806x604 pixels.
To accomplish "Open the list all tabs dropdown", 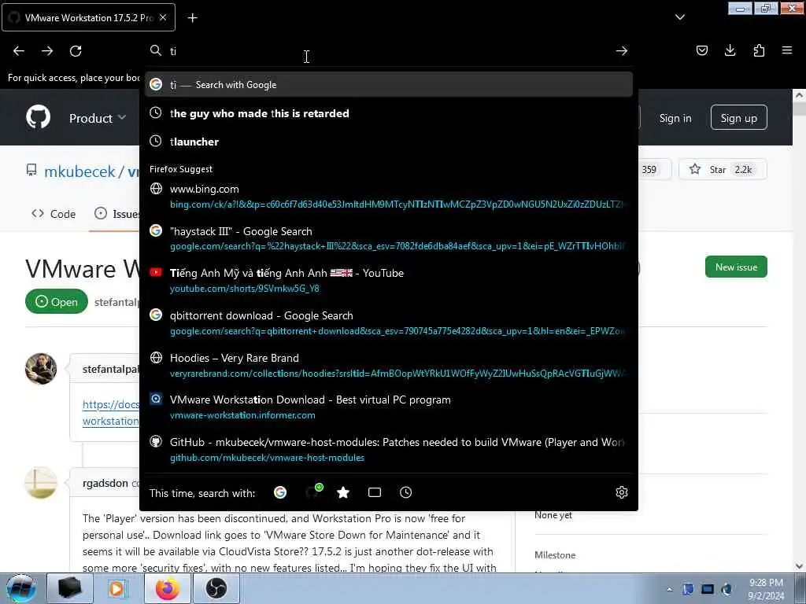I will click(679, 17).
